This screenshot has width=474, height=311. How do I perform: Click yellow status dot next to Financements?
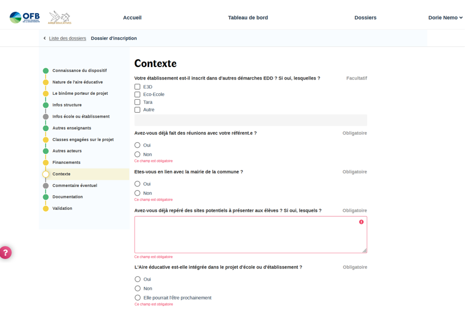tap(46, 163)
